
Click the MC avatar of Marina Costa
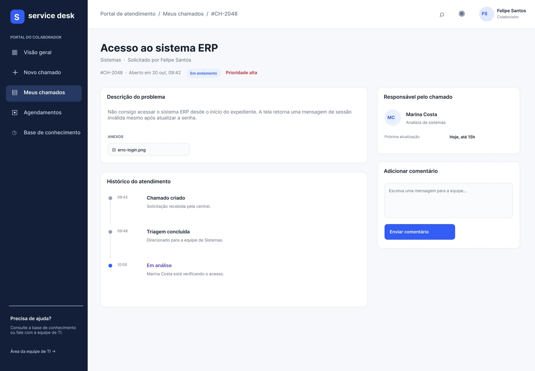(393, 118)
